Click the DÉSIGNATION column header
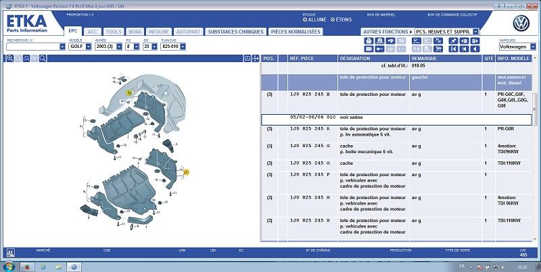541x272 pixels. pos(374,59)
